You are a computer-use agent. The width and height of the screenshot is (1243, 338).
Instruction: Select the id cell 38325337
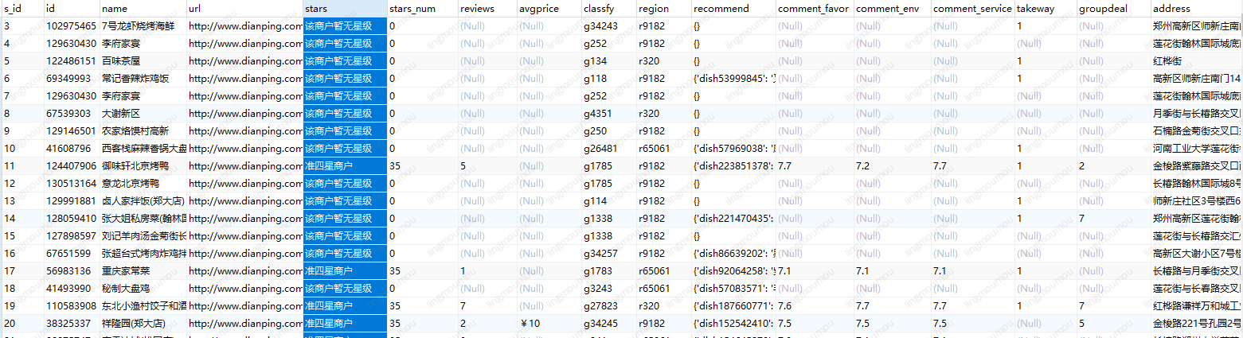tap(71, 324)
